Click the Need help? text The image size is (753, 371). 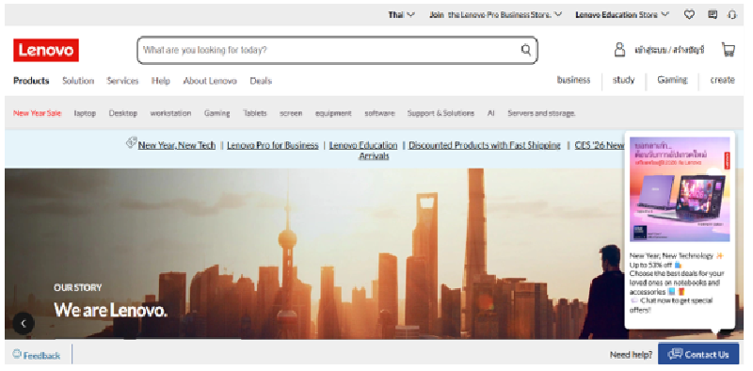click(x=631, y=355)
